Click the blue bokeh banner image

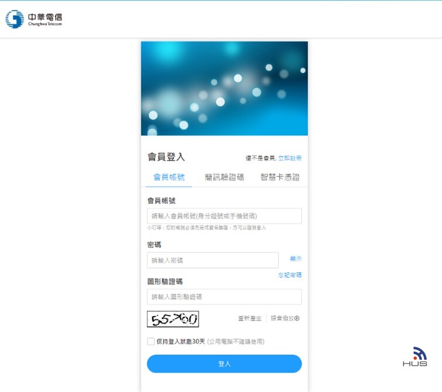tap(224, 88)
